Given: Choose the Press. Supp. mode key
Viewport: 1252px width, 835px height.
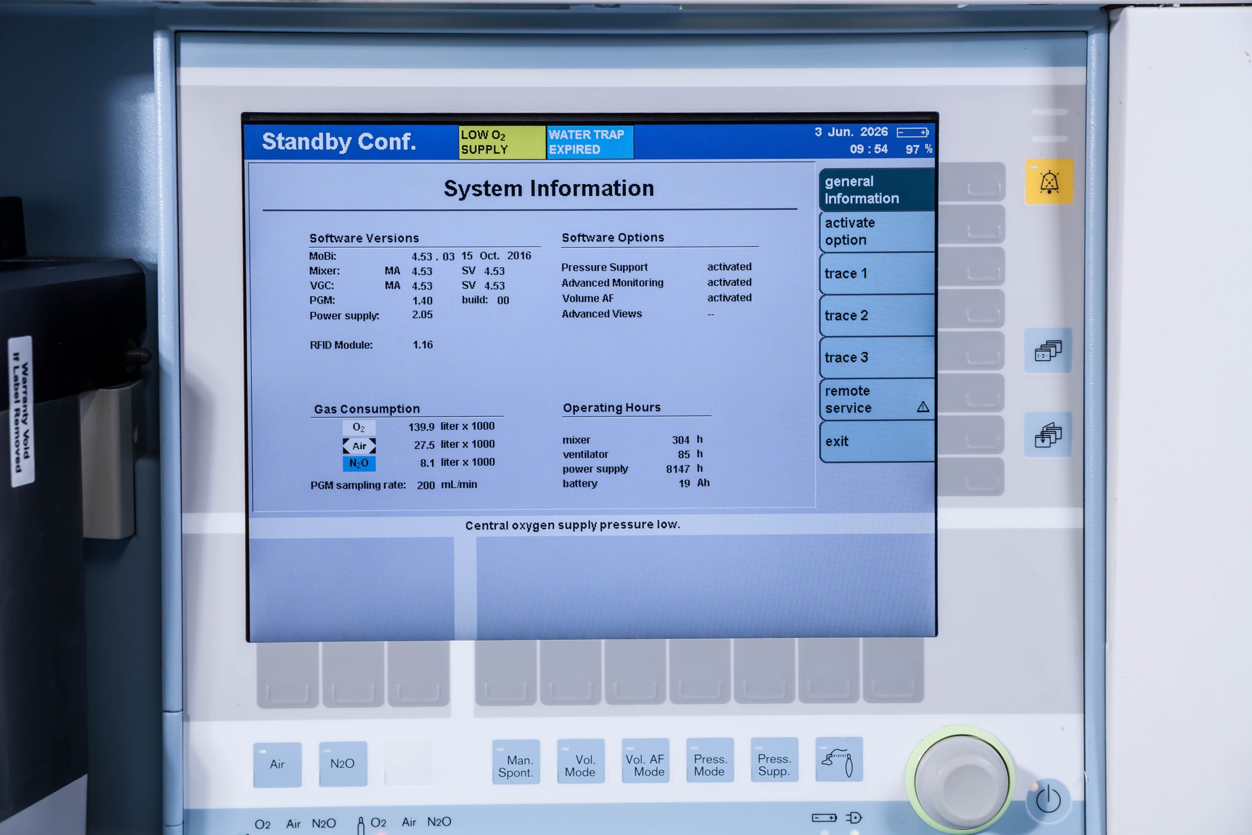Looking at the screenshot, I should pos(775,759).
